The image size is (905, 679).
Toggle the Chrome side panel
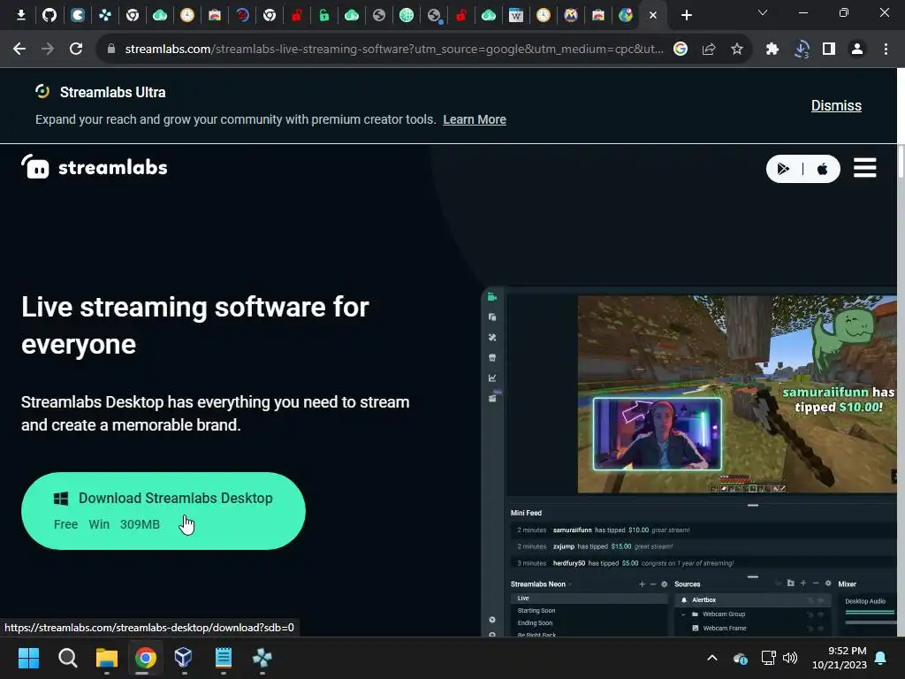[829, 50]
